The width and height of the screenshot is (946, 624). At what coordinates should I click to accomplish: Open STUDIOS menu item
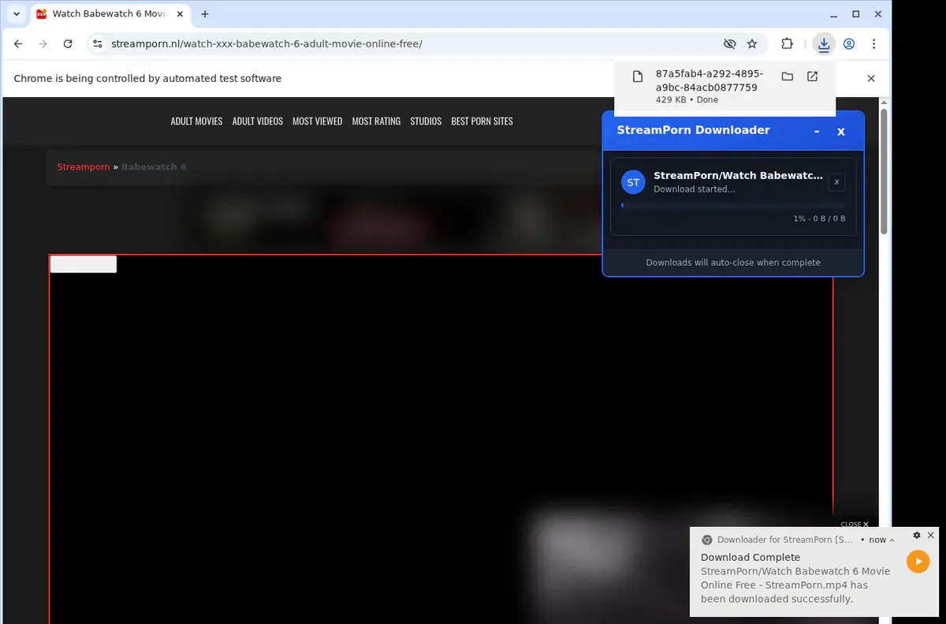pos(426,121)
